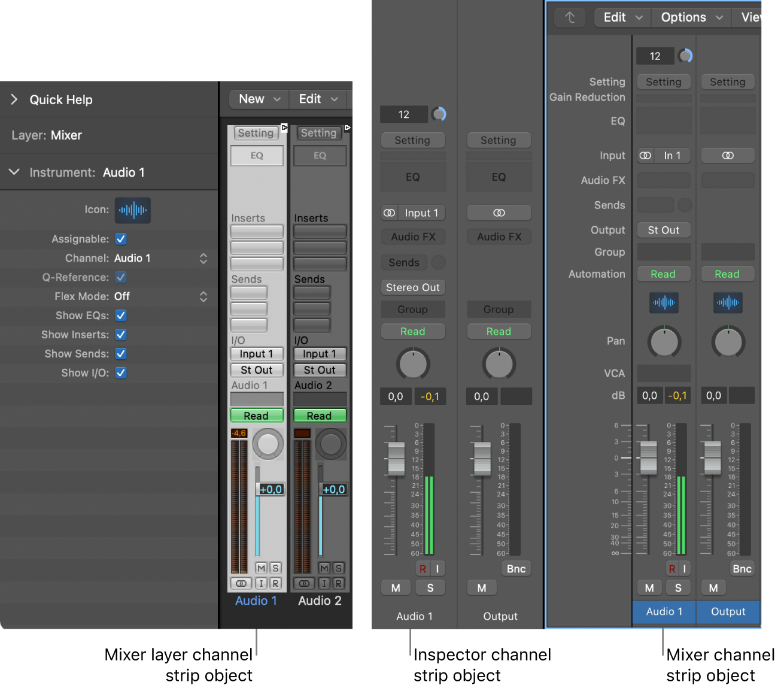Open the Edit menu in the mixer header
The height and width of the screenshot is (691, 784).
point(622,17)
